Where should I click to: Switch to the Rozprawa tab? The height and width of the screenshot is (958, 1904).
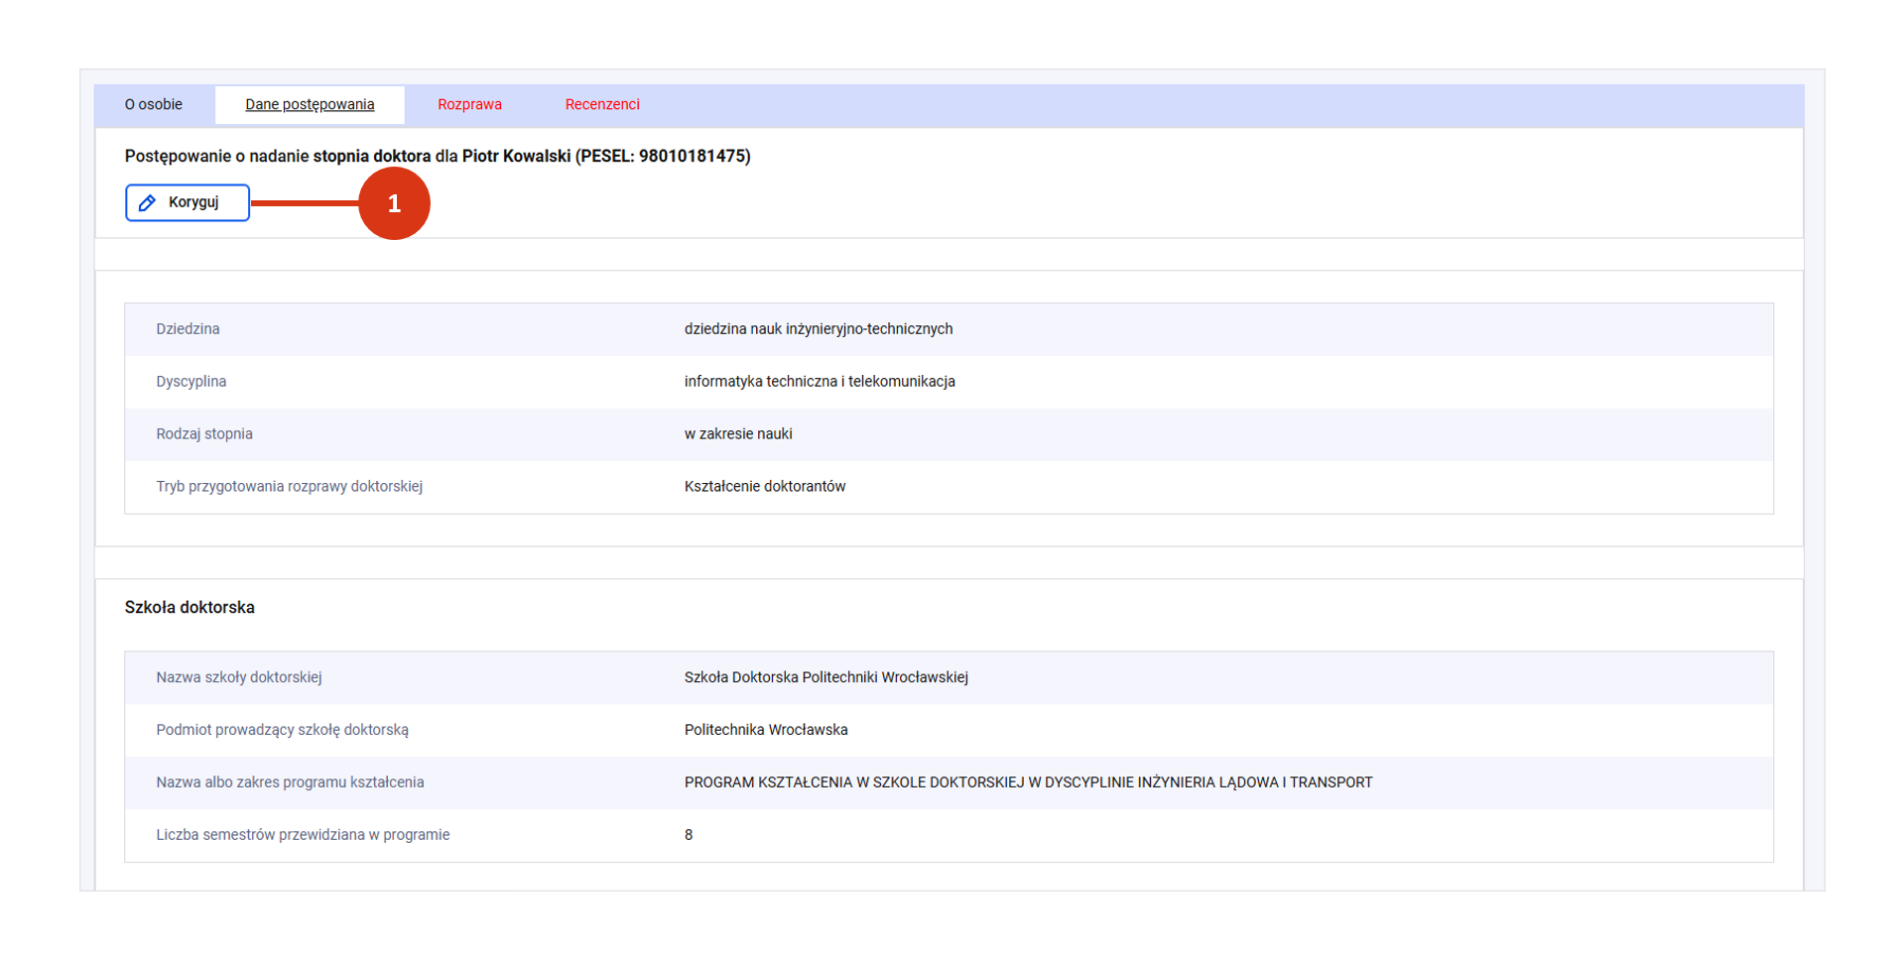click(469, 105)
